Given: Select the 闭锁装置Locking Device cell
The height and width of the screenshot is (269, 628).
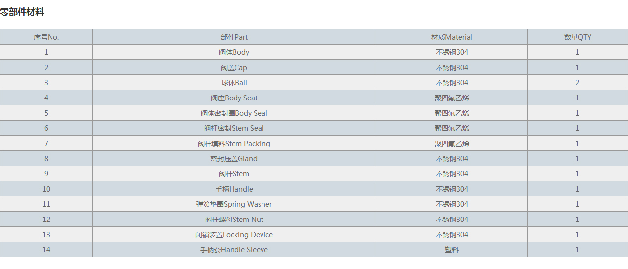Looking at the screenshot, I should pyautogui.click(x=234, y=235).
